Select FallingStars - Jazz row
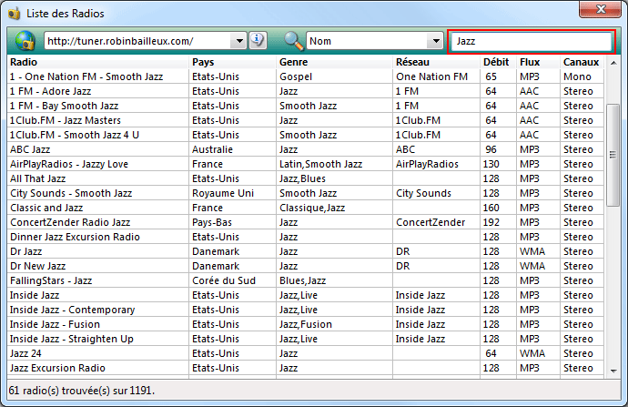The height and width of the screenshot is (407, 628). 305,280
